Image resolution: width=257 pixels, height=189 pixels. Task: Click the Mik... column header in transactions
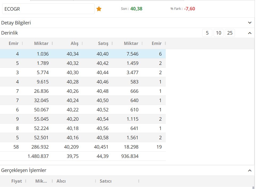pyautogui.click(x=41, y=181)
